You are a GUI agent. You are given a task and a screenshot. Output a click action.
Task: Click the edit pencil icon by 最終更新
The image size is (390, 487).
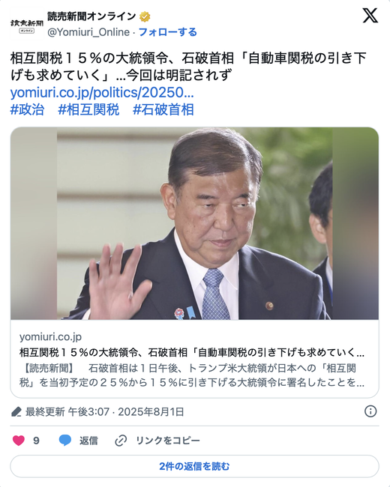16,412
